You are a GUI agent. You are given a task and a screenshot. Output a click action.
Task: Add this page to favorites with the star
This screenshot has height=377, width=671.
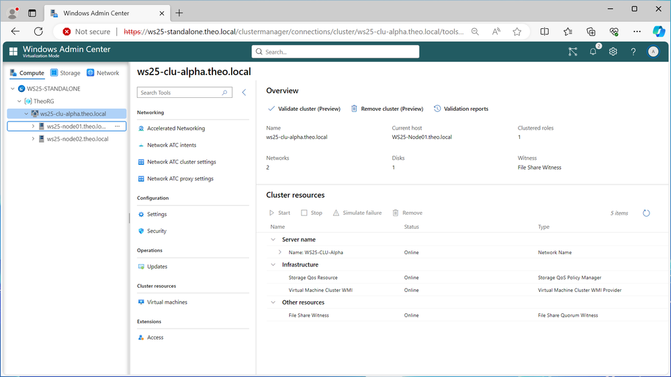(517, 32)
